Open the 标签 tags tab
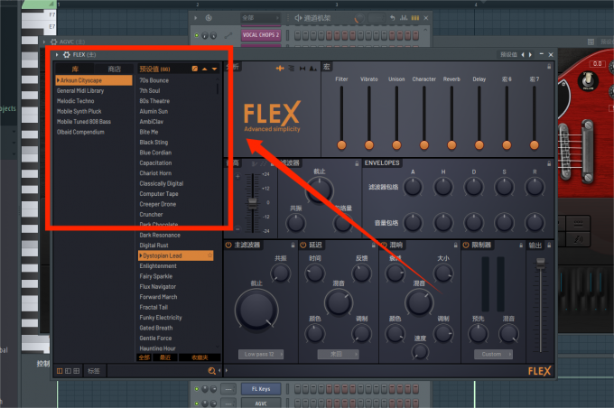 coord(94,371)
